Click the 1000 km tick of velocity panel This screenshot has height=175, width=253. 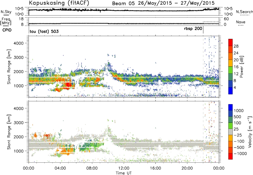pyautogui.click(x=19, y=151)
